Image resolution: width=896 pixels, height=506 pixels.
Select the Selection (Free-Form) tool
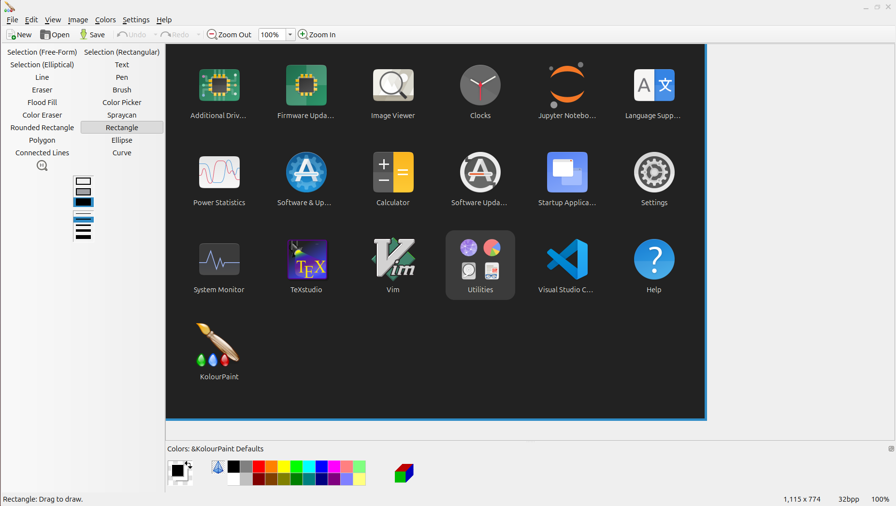click(x=42, y=52)
